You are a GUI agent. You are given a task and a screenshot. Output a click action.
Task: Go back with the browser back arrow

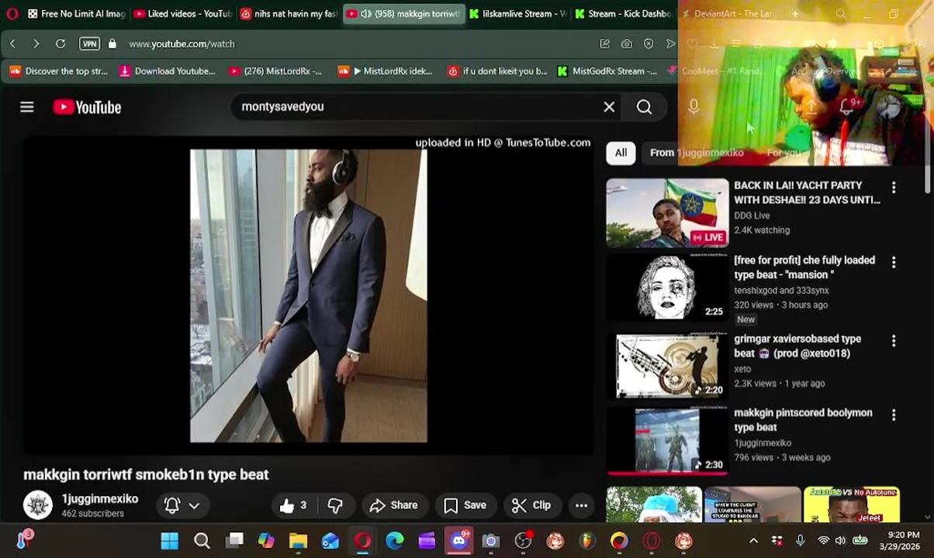click(12, 44)
